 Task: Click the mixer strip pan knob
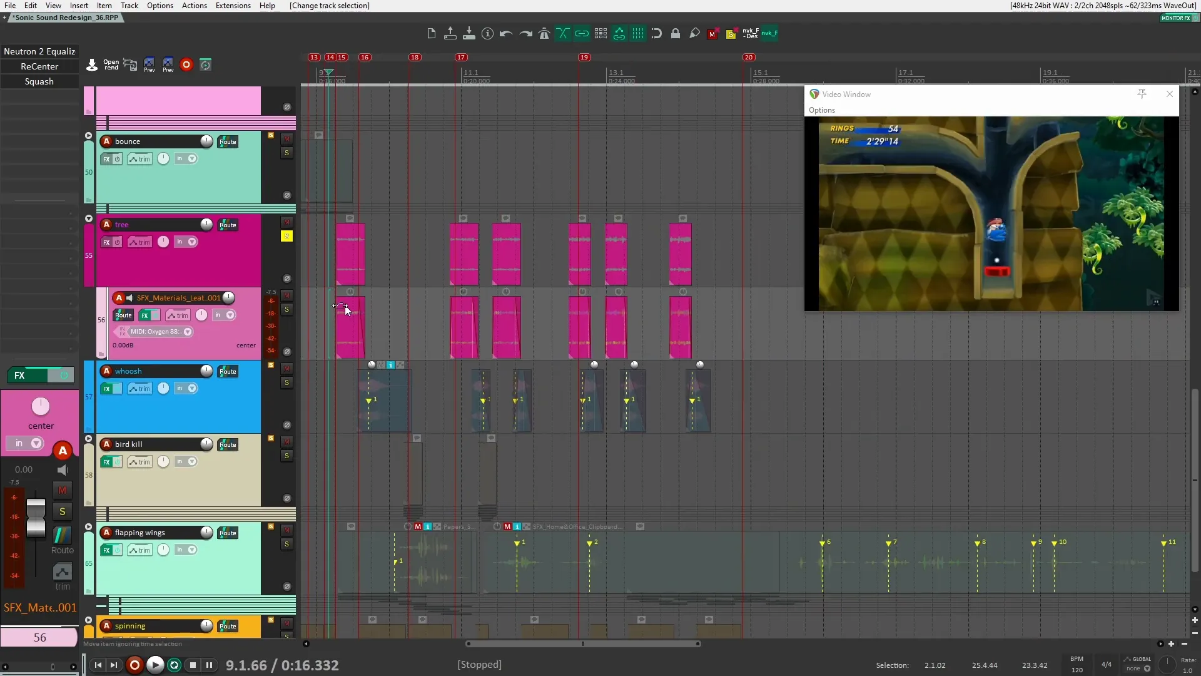pyautogui.click(x=41, y=406)
